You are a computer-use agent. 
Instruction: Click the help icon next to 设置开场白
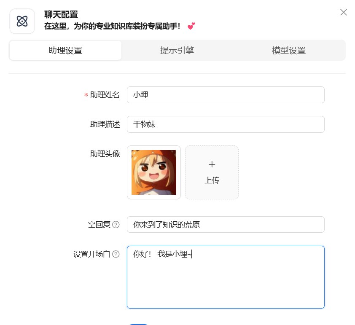[x=116, y=254]
